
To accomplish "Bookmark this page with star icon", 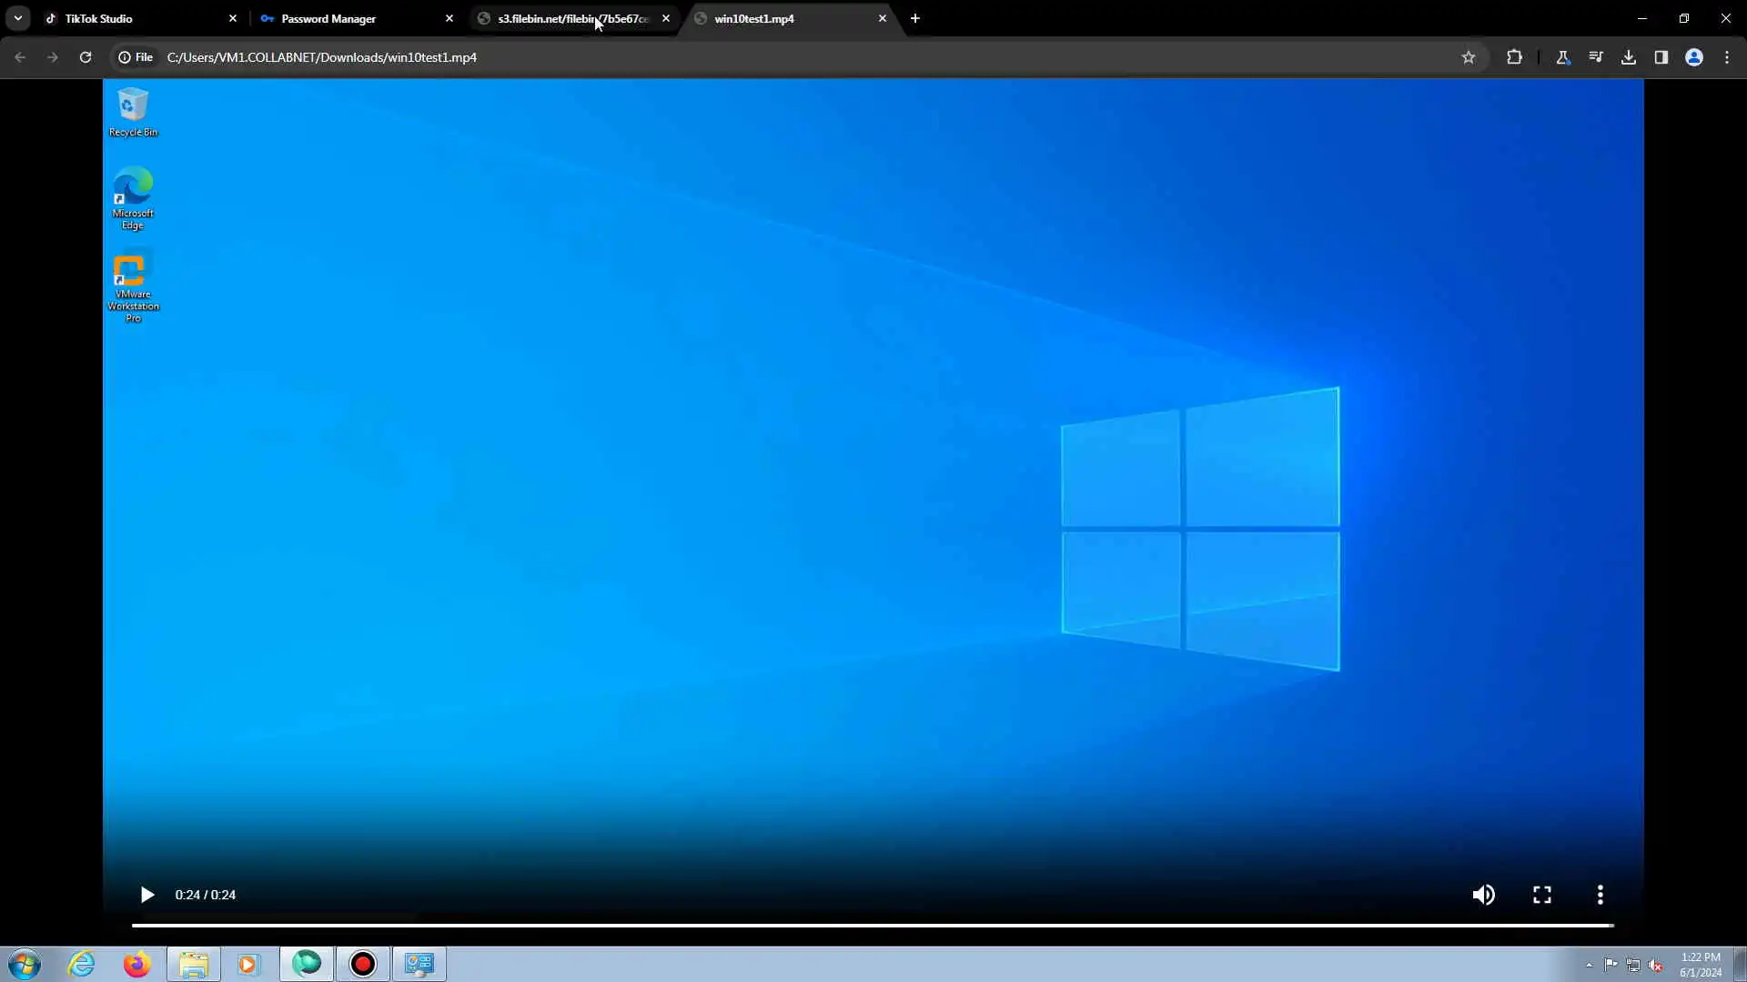I will coord(1468,57).
